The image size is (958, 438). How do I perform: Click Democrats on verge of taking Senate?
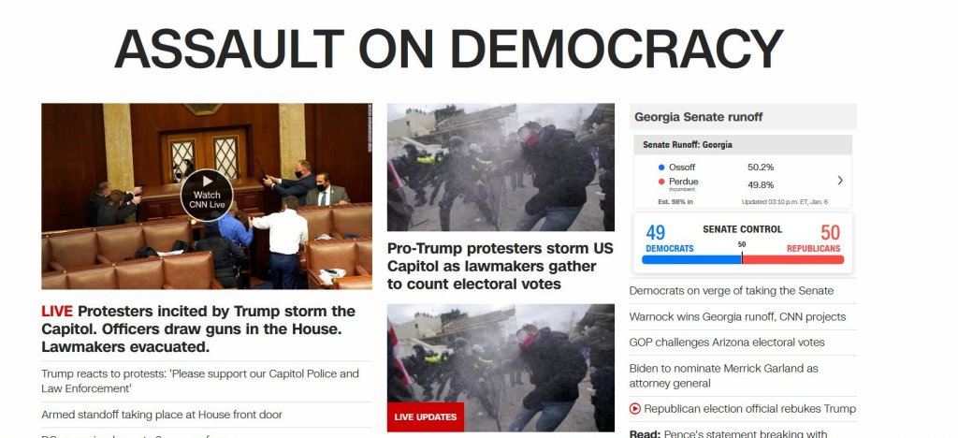[x=732, y=291]
